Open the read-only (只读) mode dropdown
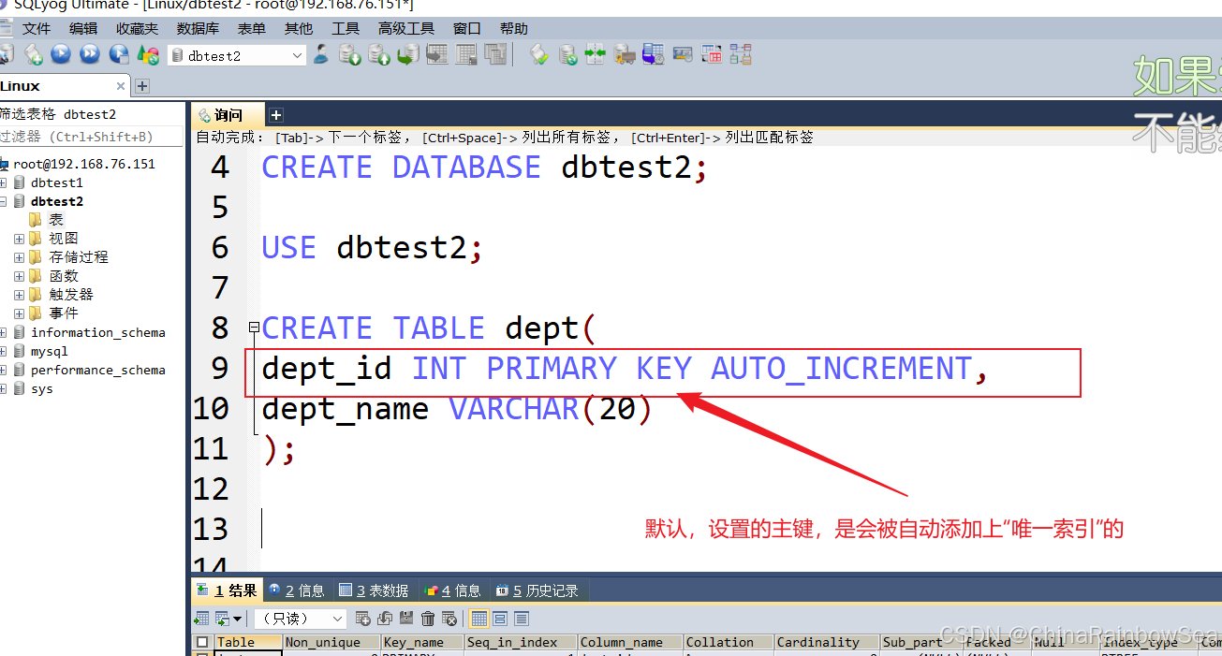The image size is (1222, 656). point(338,619)
